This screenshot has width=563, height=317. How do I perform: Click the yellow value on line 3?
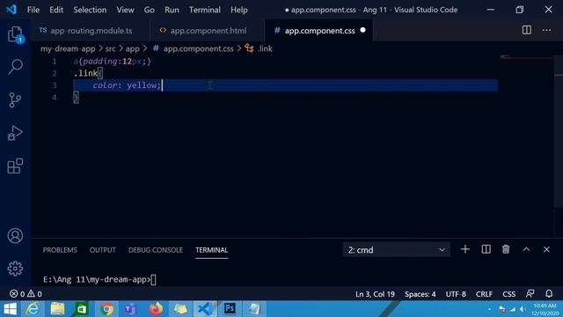click(142, 85)
